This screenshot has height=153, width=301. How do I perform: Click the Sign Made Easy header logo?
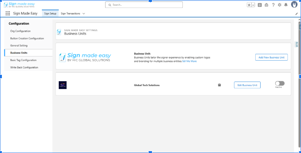[x=19, y=5]
